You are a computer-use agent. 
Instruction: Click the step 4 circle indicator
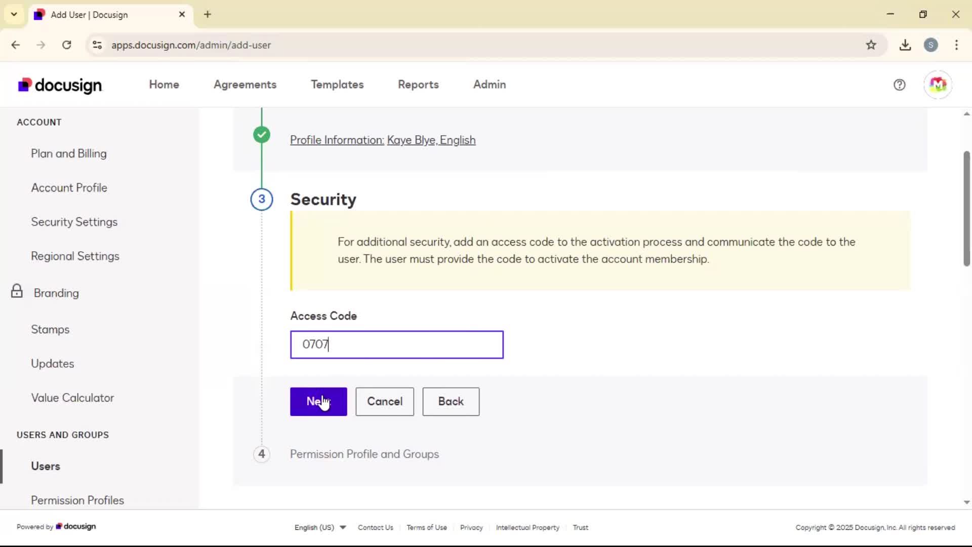(x=262, y=454)
